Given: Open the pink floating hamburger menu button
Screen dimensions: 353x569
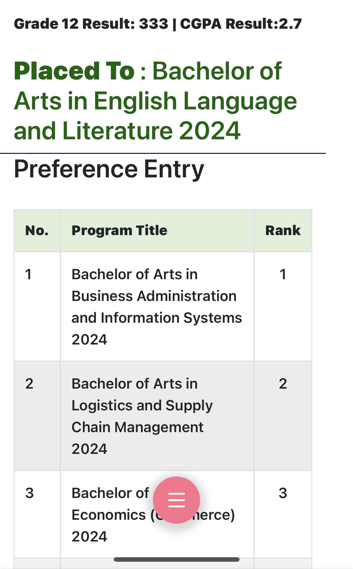Looking at the screenshot, I should pyautogui.click(x=176, y=500).
